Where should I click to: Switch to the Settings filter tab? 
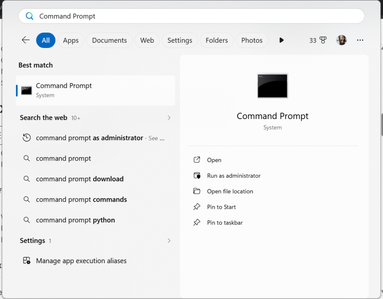(180, 40)
